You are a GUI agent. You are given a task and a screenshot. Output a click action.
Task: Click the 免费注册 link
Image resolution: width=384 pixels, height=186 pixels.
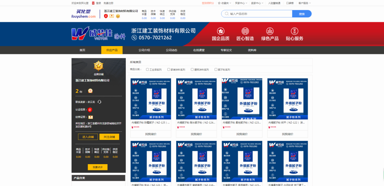(x=108, y=3)
